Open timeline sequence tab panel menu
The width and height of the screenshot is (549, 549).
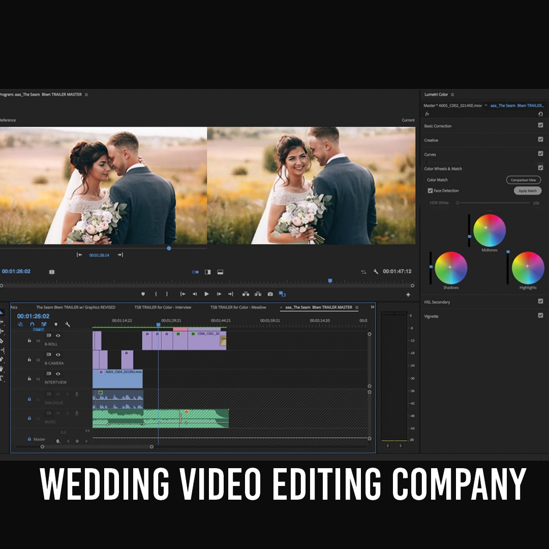click(357, 308)
